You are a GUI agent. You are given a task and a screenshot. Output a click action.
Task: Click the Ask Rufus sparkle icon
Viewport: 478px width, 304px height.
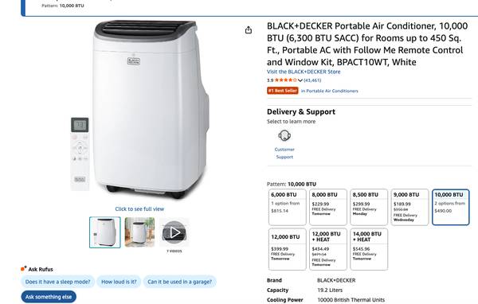pyautogui.click(x=24, y=268)
